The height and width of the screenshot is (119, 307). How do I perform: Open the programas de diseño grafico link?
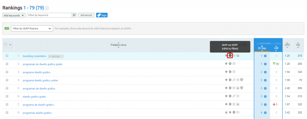point(39,89)
